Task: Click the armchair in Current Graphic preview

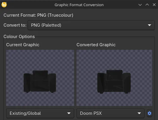Action: pos(40,81)
